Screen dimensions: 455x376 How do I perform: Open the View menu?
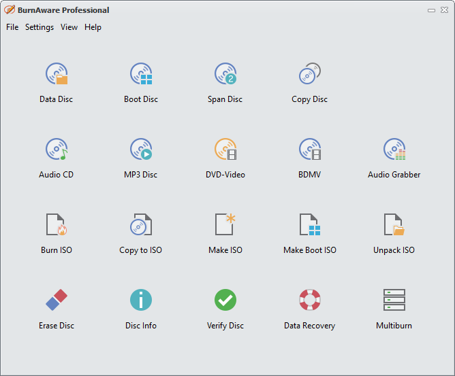pos(69,27)
